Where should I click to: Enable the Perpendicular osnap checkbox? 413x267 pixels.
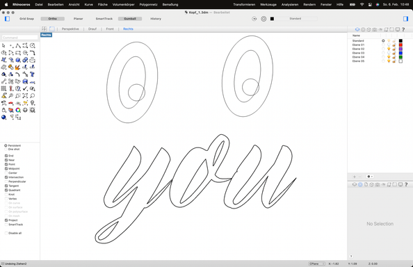point(6,181)
